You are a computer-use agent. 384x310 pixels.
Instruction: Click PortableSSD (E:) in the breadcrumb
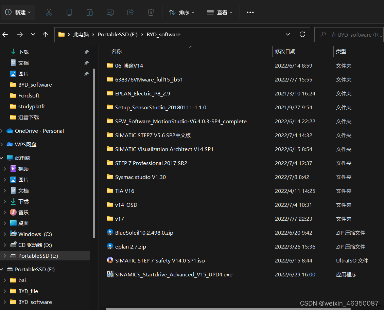coord(118,35)
